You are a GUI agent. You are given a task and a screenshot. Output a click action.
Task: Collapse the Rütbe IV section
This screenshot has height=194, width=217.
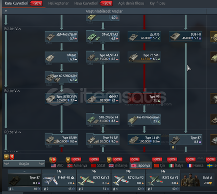20,29
